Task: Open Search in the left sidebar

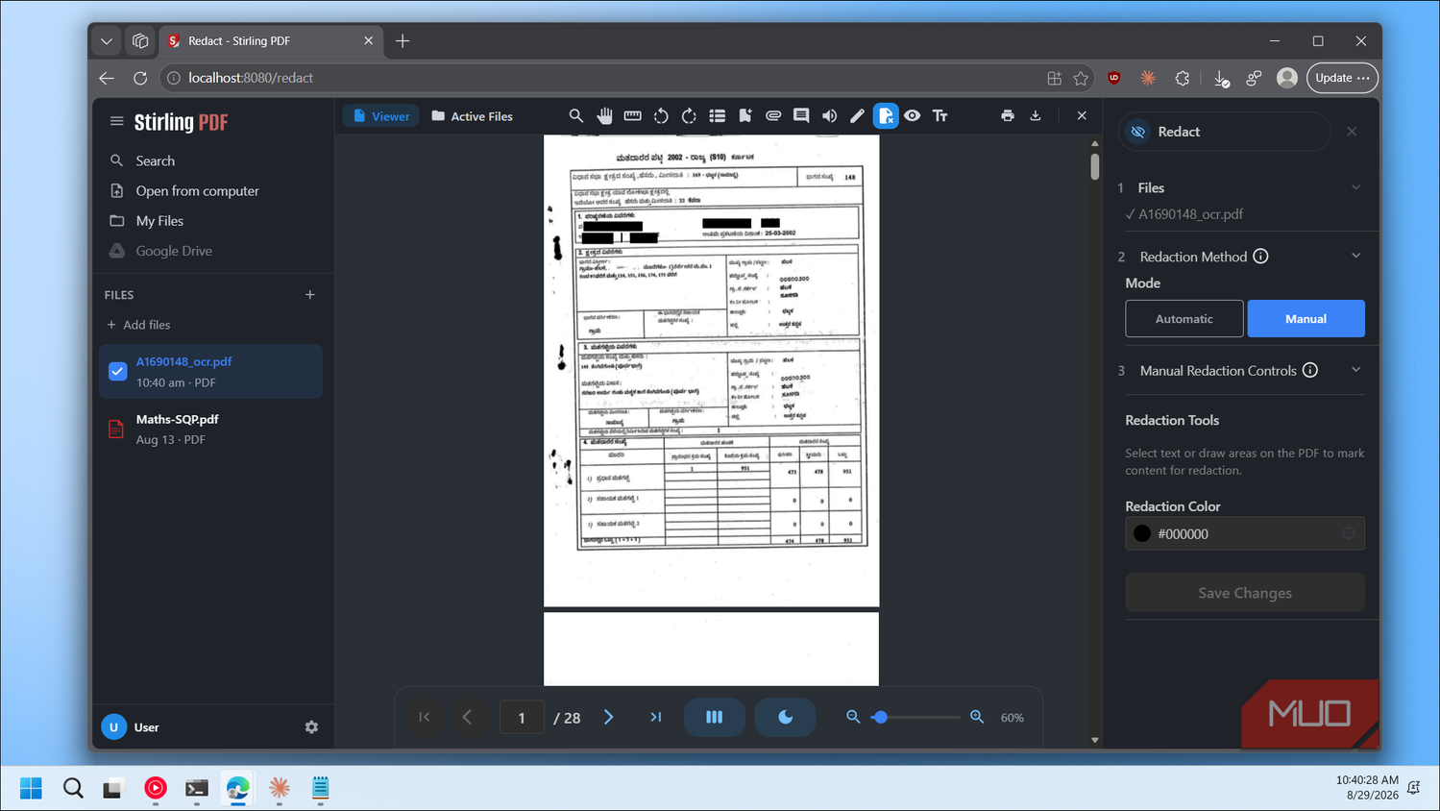Action: [155, 160]
